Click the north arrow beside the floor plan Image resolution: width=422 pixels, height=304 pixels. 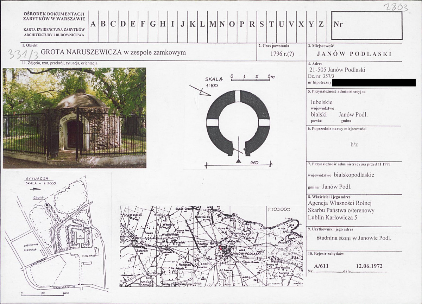coord(200,90)
